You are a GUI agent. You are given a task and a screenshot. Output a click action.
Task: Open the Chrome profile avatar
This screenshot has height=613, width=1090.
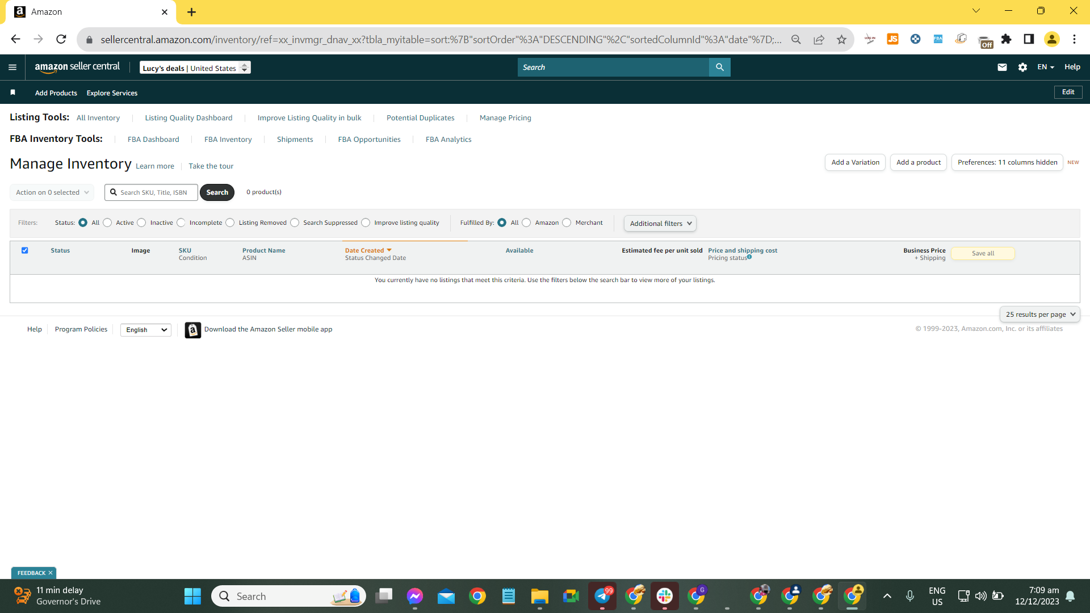pyautogui.click(x=1052, y=39)
